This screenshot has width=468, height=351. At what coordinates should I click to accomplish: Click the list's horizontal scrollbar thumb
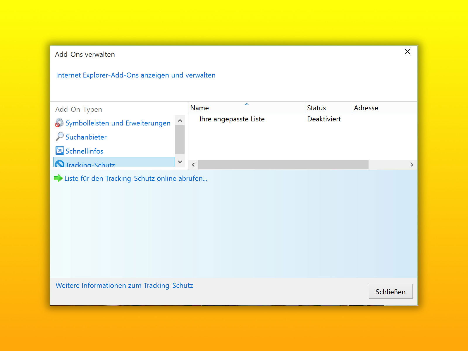pos(283,165)
